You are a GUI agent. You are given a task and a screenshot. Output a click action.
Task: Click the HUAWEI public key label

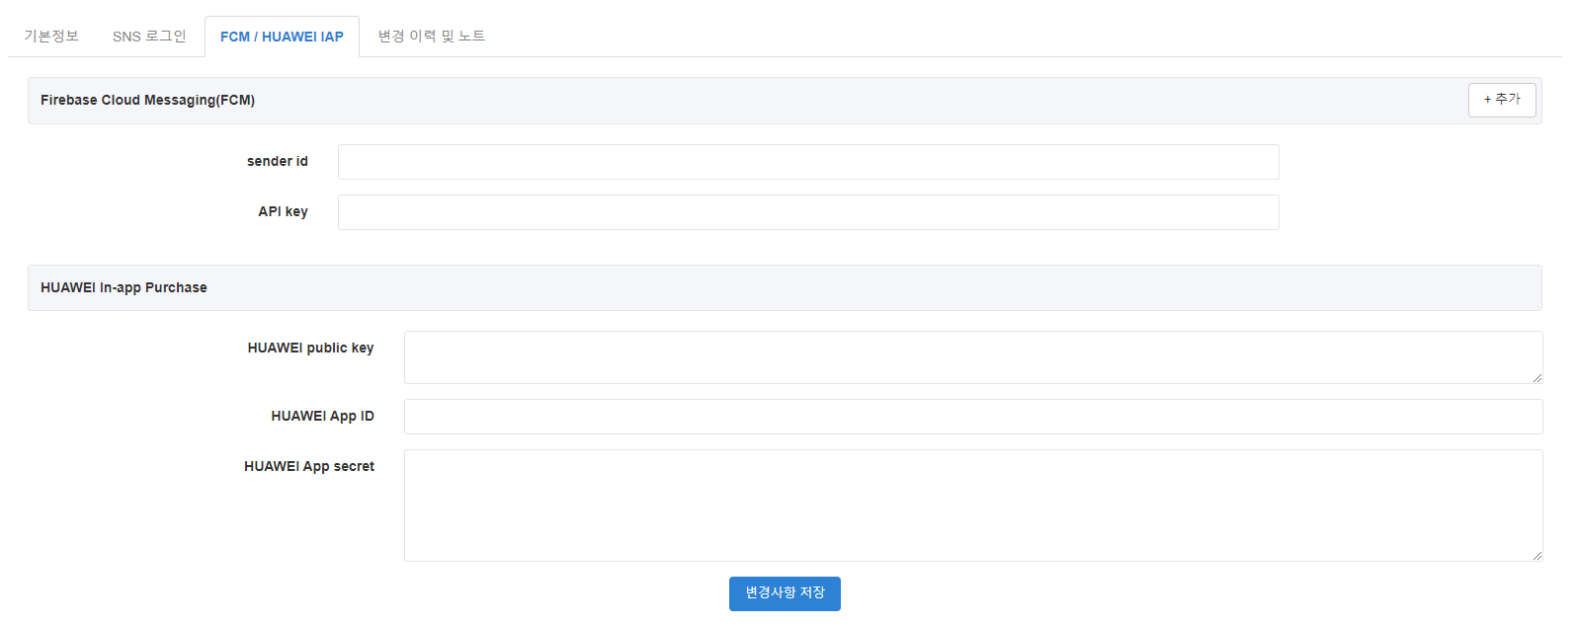(311, 348)
